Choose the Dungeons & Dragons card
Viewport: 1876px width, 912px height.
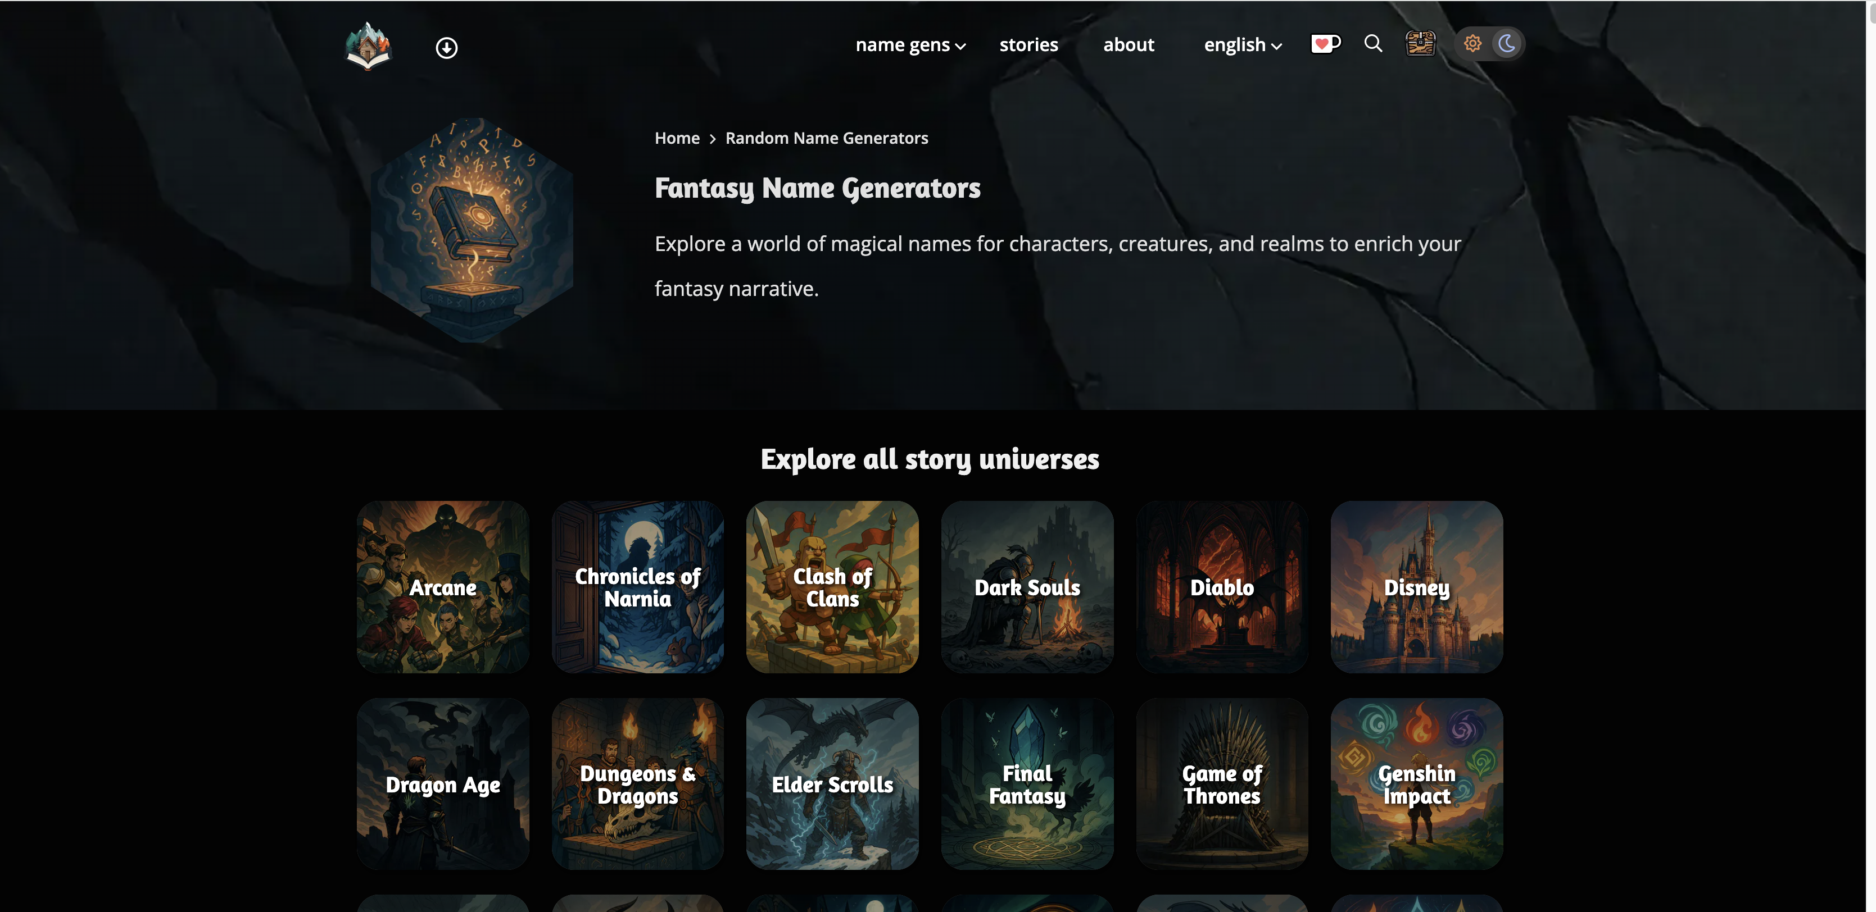pyautogui.click(x=637, y=784)
